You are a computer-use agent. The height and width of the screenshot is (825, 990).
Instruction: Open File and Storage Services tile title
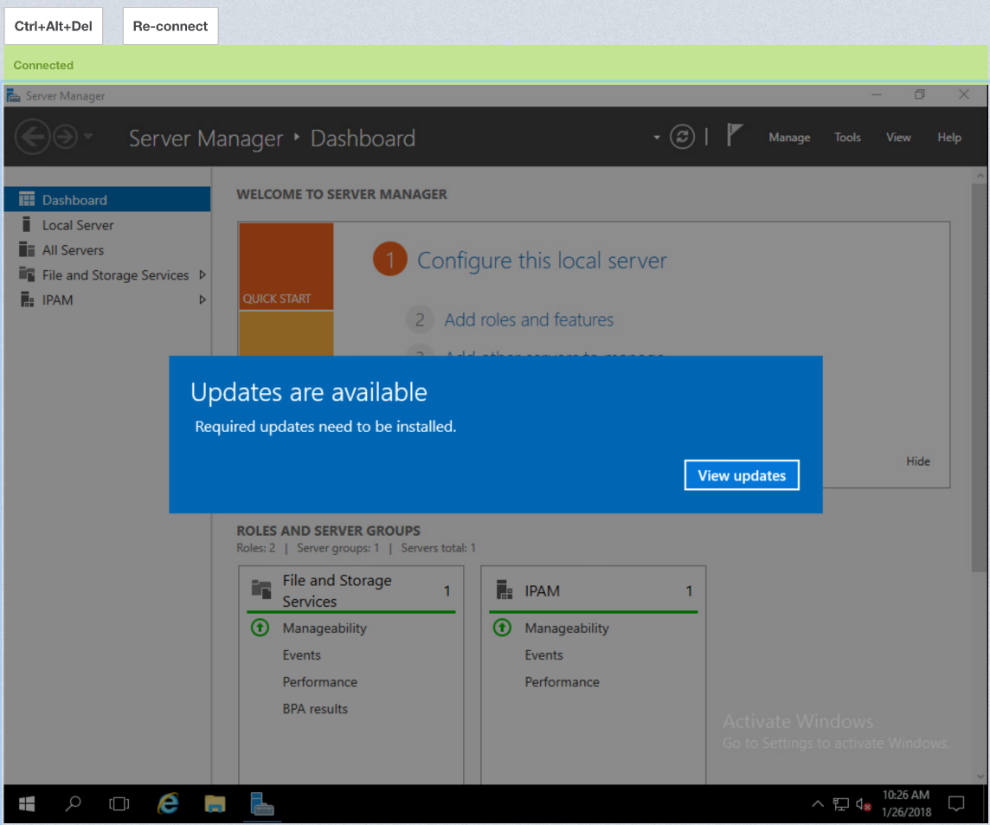(337, 590)
